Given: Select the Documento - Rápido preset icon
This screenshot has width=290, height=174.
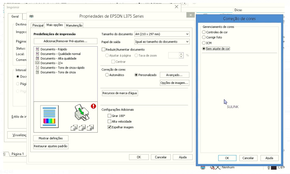Looking at the screenshot, I should click(x=37, y=49).
